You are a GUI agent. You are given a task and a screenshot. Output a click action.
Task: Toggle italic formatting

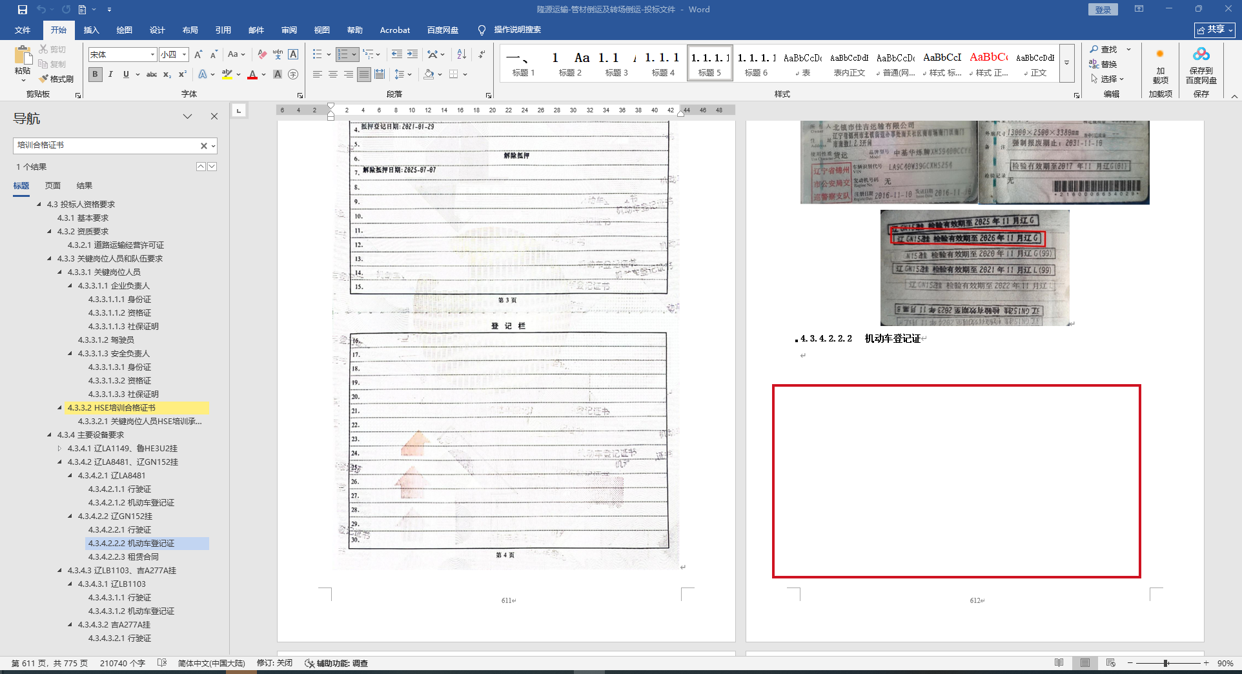(110, 74)
